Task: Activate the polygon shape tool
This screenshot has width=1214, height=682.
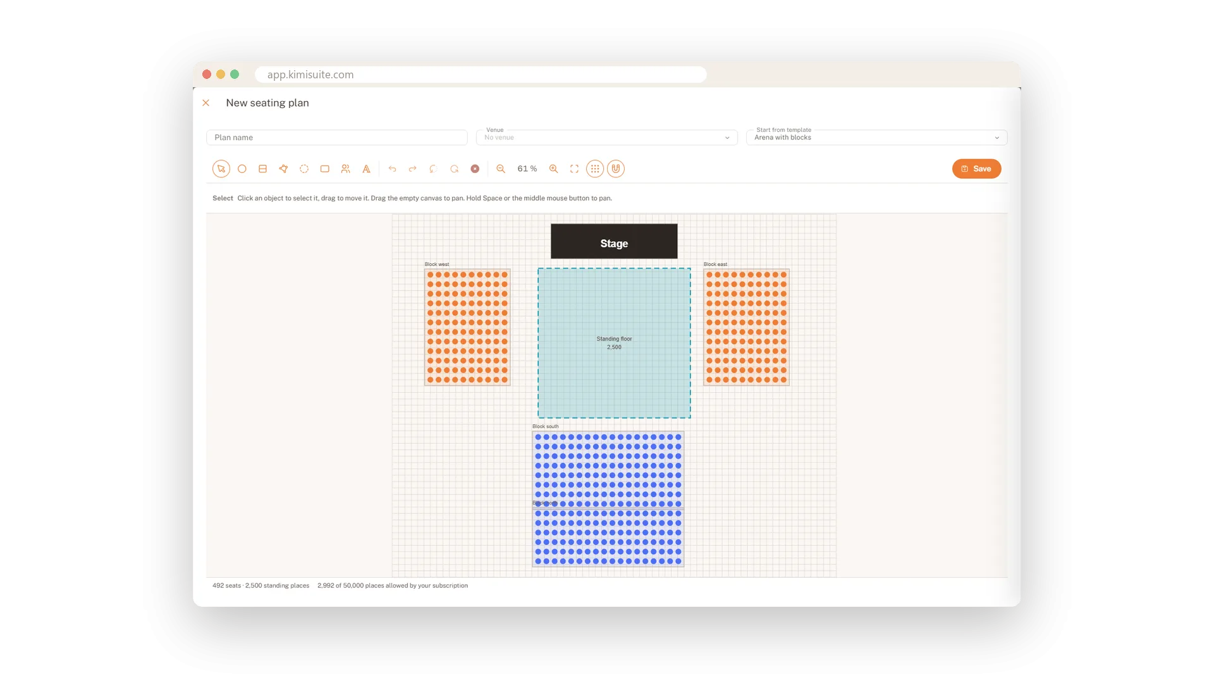Action: tap(283, 169)
